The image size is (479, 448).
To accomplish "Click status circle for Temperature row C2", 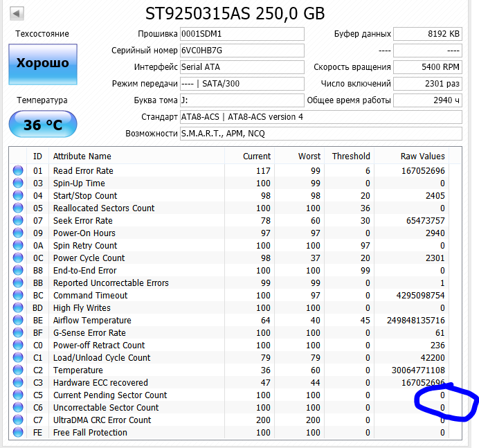I will (18, 370).
